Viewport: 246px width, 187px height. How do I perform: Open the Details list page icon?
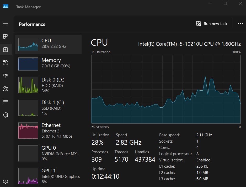(6, 102)
